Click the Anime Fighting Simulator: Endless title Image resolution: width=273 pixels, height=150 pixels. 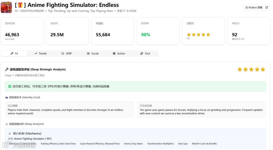pyautogui.click(x=73, y=5)
